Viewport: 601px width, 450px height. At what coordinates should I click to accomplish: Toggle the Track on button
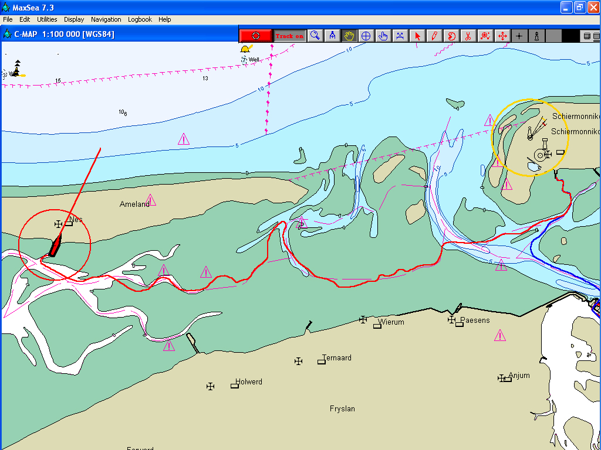pos(290,36)
